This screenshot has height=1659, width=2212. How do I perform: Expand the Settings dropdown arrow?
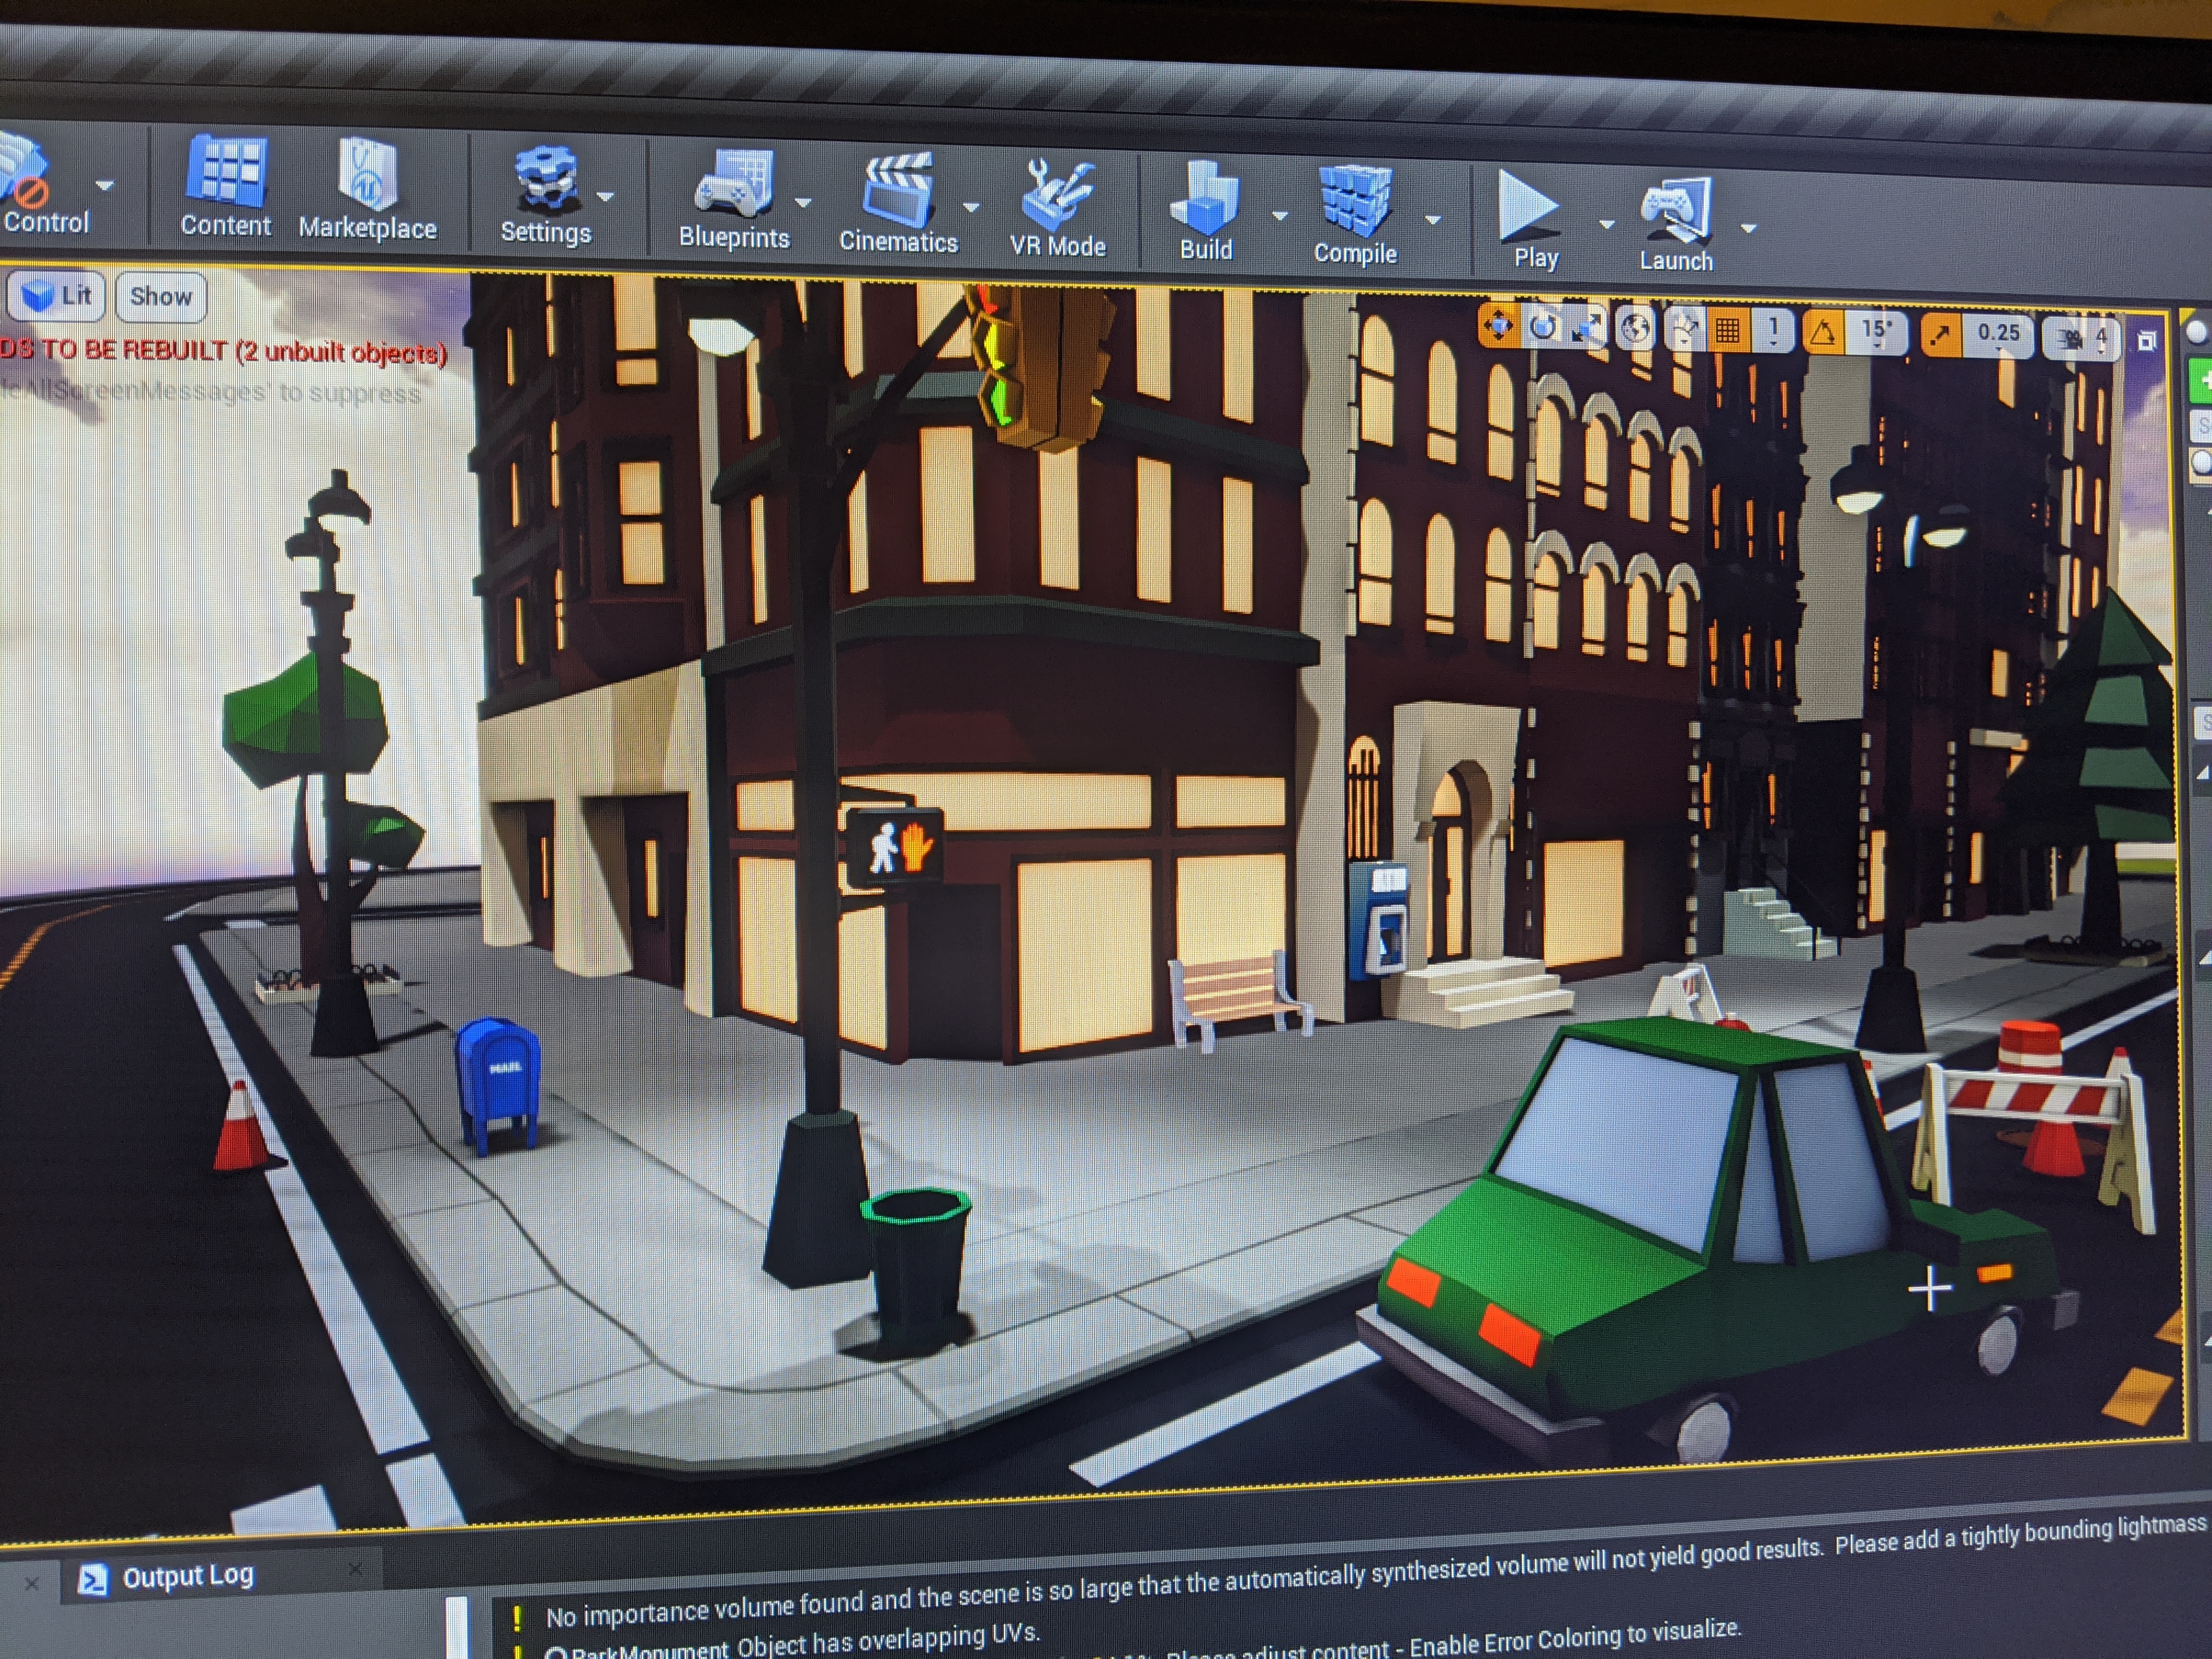606,197
